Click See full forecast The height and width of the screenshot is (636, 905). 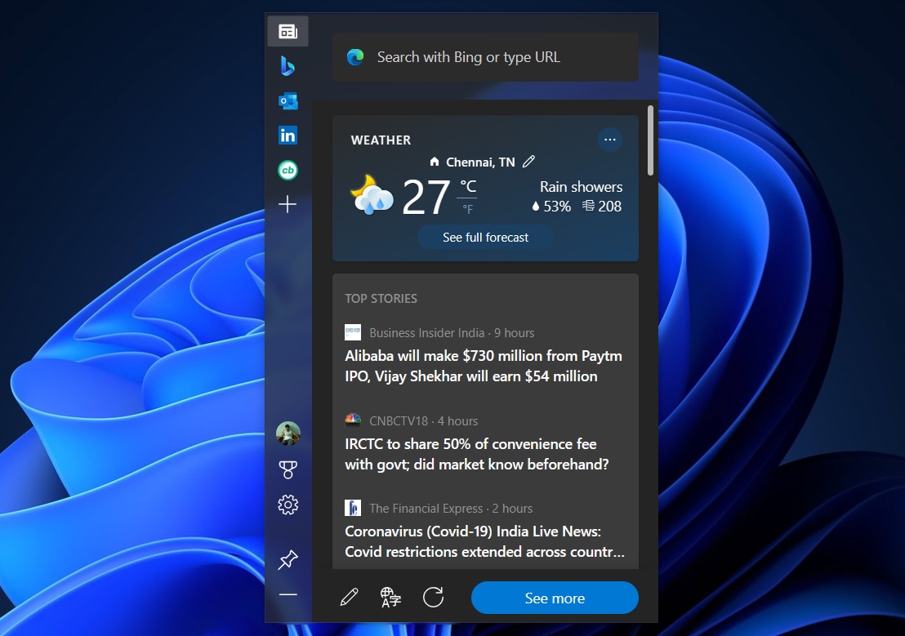485,237
